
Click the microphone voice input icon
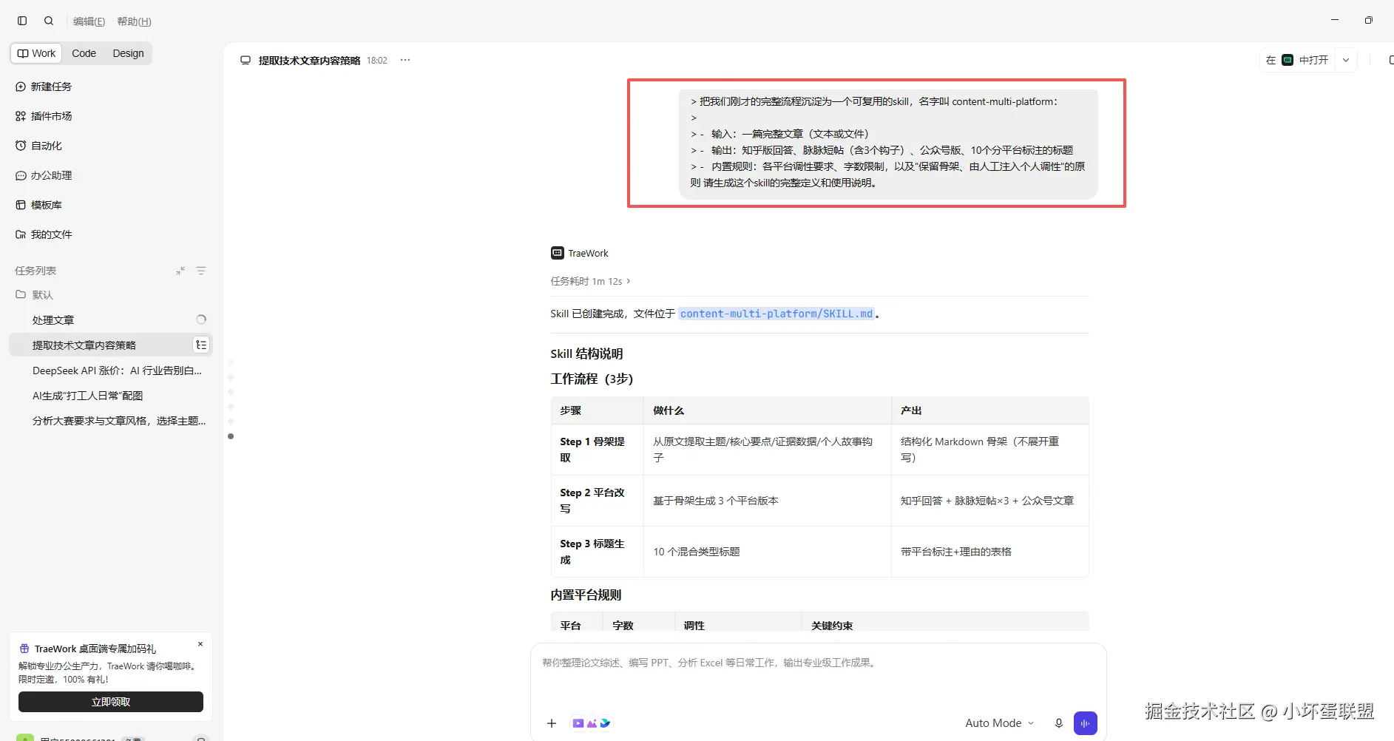tap(1058, 723)
